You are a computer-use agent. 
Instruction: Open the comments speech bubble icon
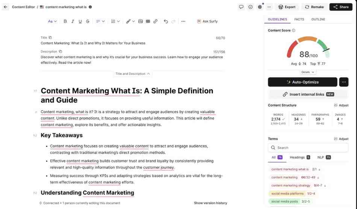[241, 7]
